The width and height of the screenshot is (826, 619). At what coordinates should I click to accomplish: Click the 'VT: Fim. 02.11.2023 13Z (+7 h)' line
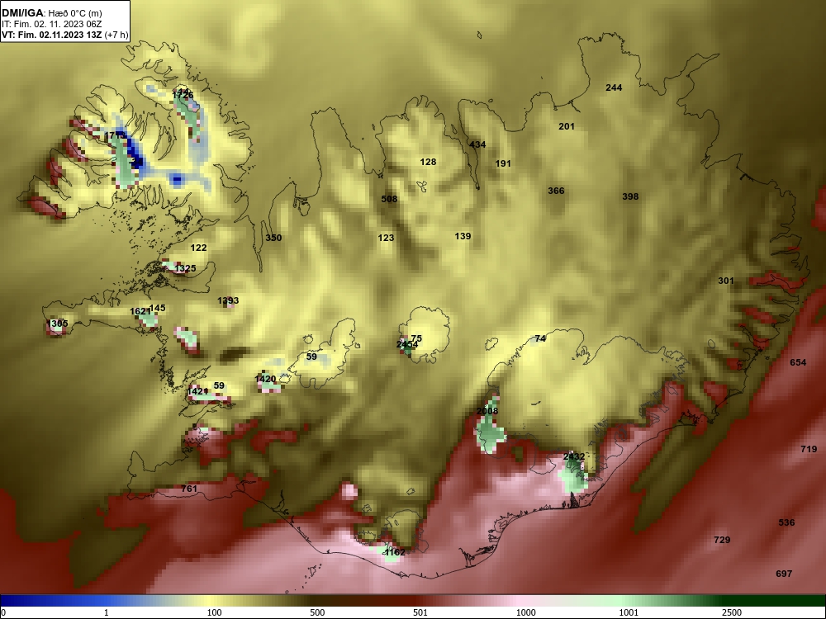[x=64, y=35]
